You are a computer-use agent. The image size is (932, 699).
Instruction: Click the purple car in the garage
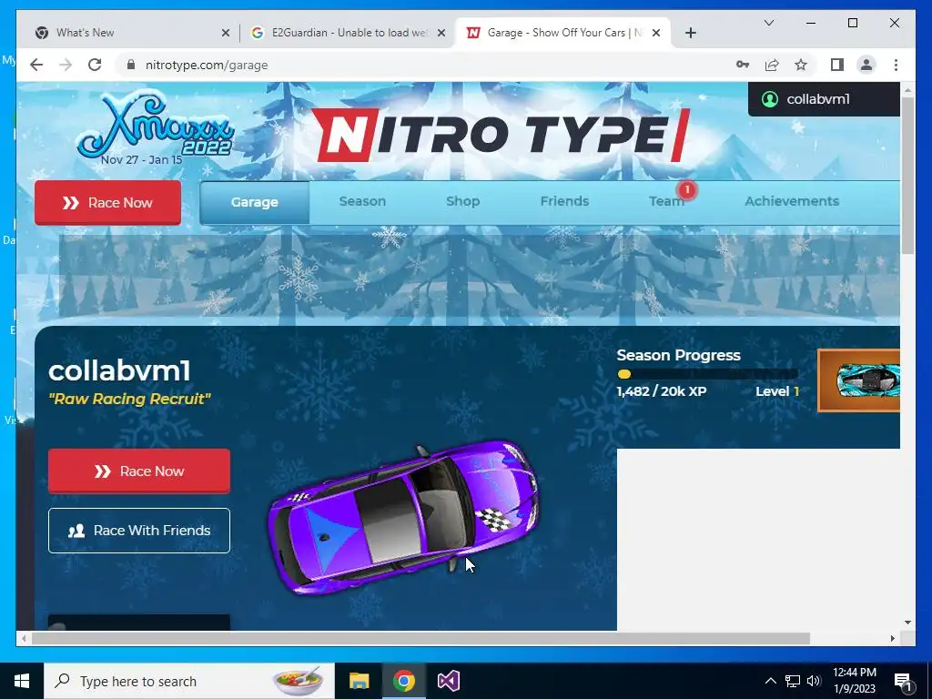(403, 516)
